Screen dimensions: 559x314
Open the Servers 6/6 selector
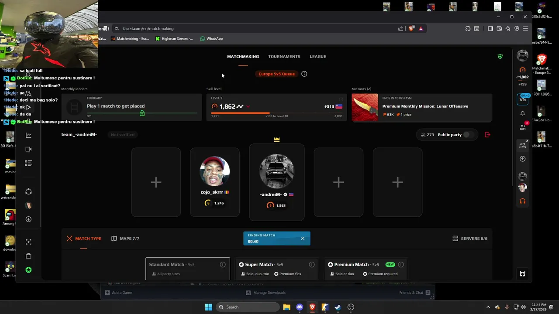470,239
